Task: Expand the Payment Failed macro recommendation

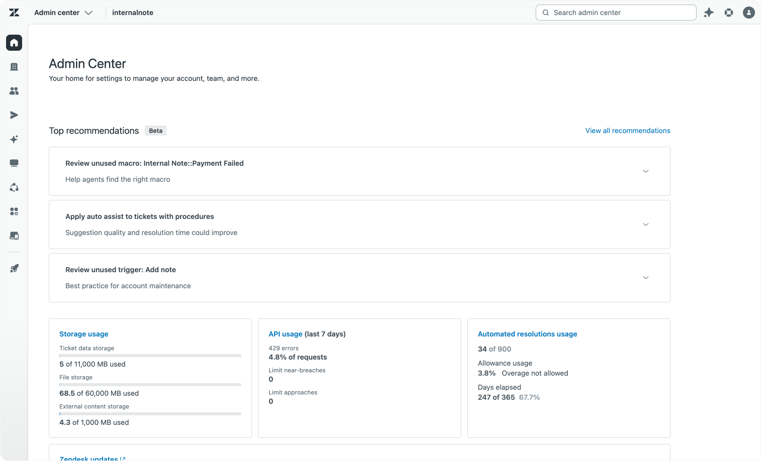Action: coord(646,171)
